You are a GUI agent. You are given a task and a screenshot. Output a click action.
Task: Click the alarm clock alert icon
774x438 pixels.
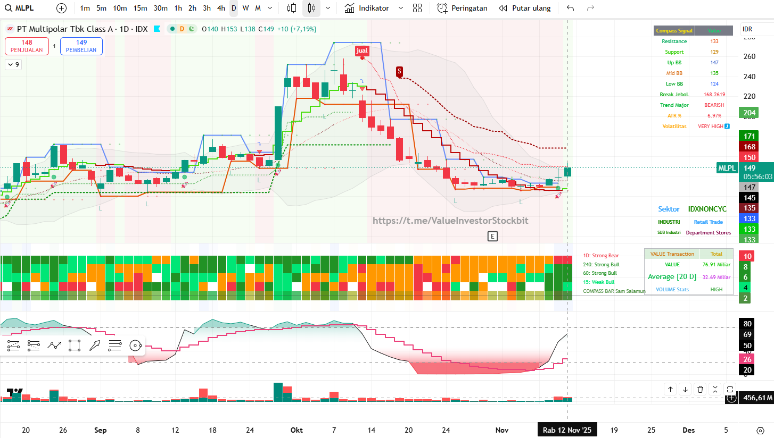click(442, 8)
